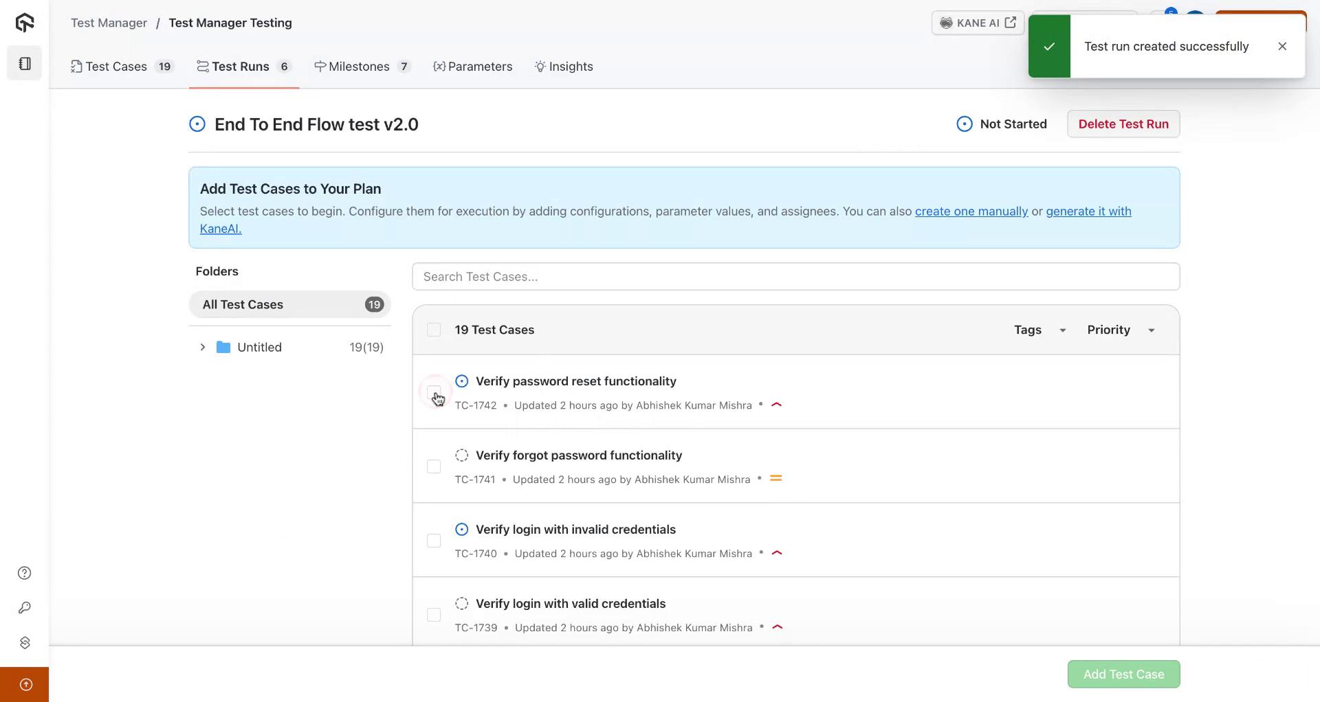Open the help question mark icon
Screen dimensions: 1320x702
[25, 573]
